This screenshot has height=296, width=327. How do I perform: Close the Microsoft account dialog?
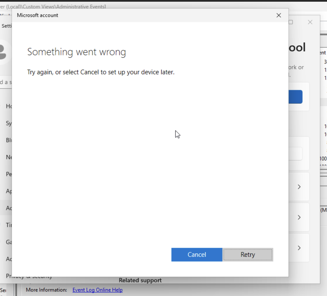279,15
